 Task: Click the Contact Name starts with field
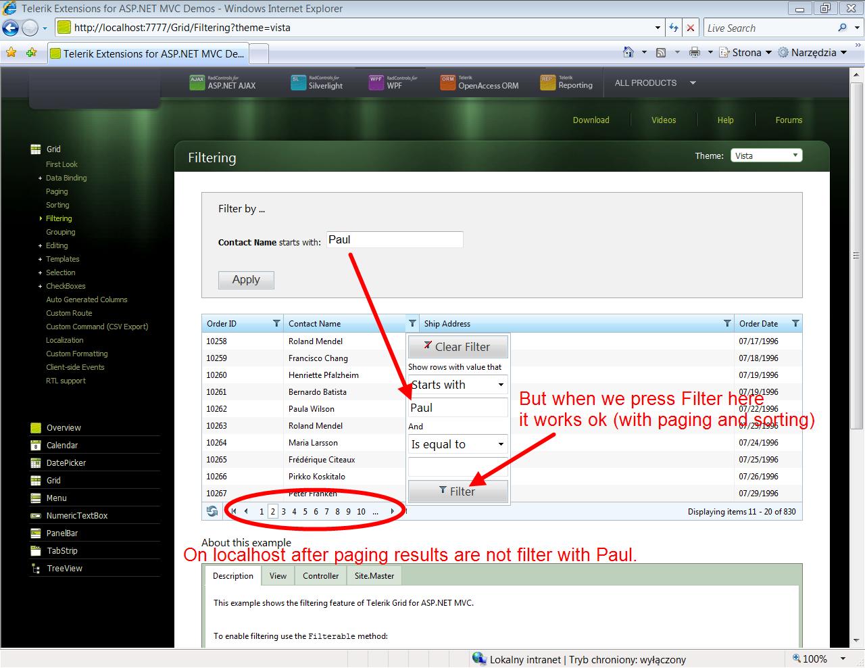click(395, 240)
